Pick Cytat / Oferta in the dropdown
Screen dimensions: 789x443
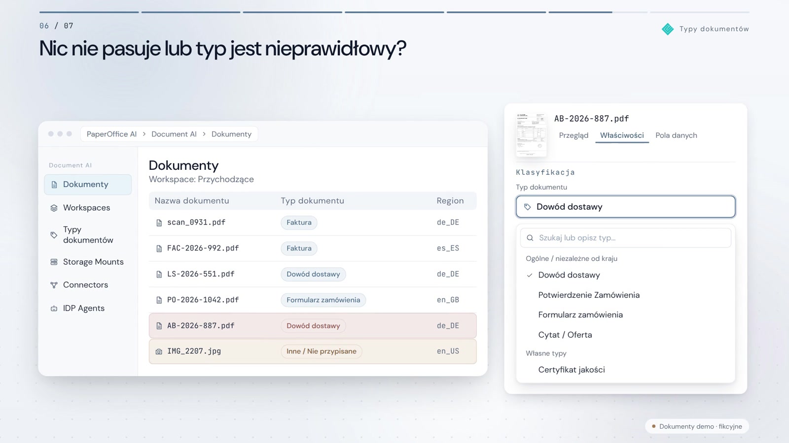[x=625, y=335]
